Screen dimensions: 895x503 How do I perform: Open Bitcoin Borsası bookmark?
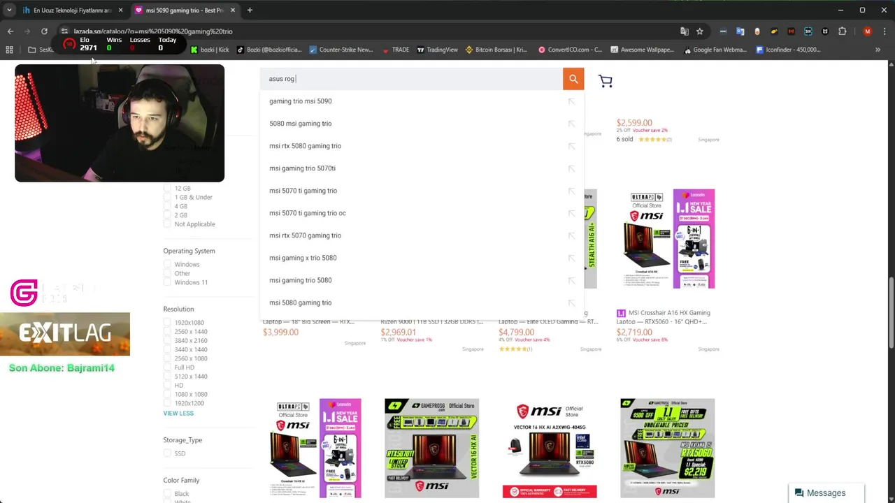[496, 50]
